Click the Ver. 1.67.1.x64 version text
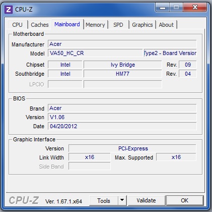 [63, 201]
